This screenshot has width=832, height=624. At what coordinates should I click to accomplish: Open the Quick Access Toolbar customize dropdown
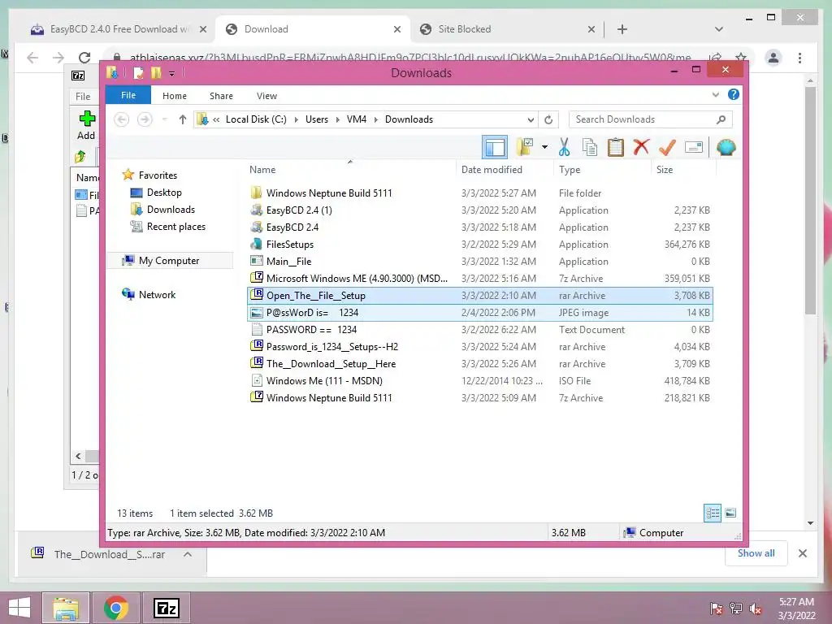click(x=172, y=73)
